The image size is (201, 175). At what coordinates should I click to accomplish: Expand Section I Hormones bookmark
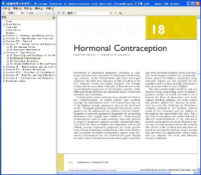tap(4, 36)
